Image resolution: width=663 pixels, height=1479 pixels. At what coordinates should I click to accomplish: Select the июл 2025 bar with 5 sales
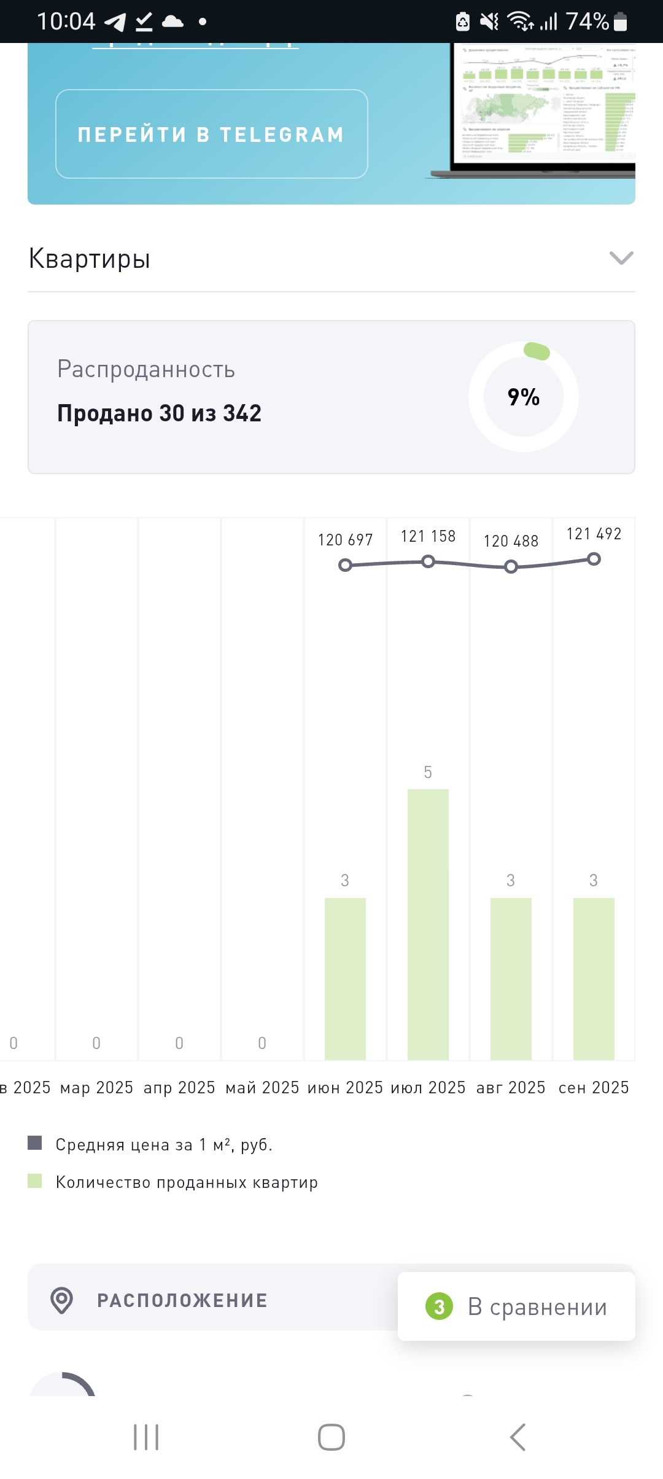[428, 924]
